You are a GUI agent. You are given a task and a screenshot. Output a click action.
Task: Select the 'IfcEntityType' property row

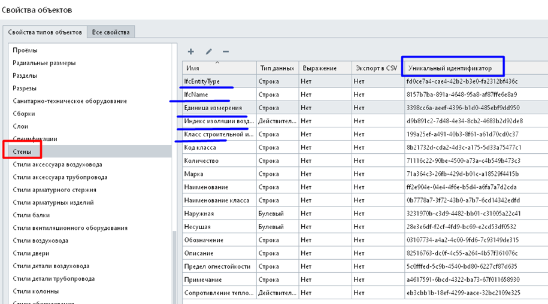pos(365,81)
